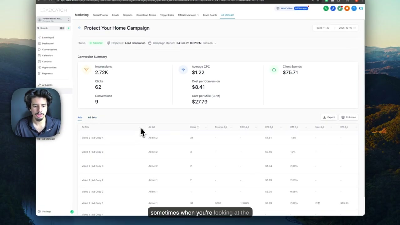
Task: Click the calendar icon in date range picker
Action: click(x=355, y=28)
